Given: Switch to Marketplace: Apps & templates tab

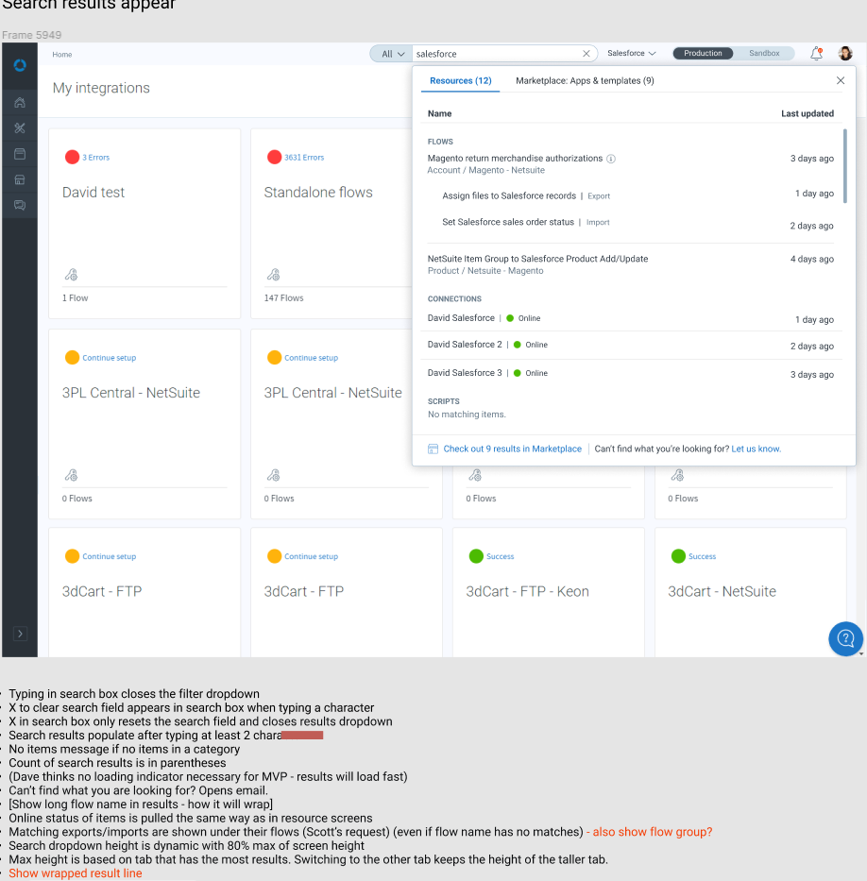Looking at the screenshot, I should pyautogui.click(x=585, y=81).
